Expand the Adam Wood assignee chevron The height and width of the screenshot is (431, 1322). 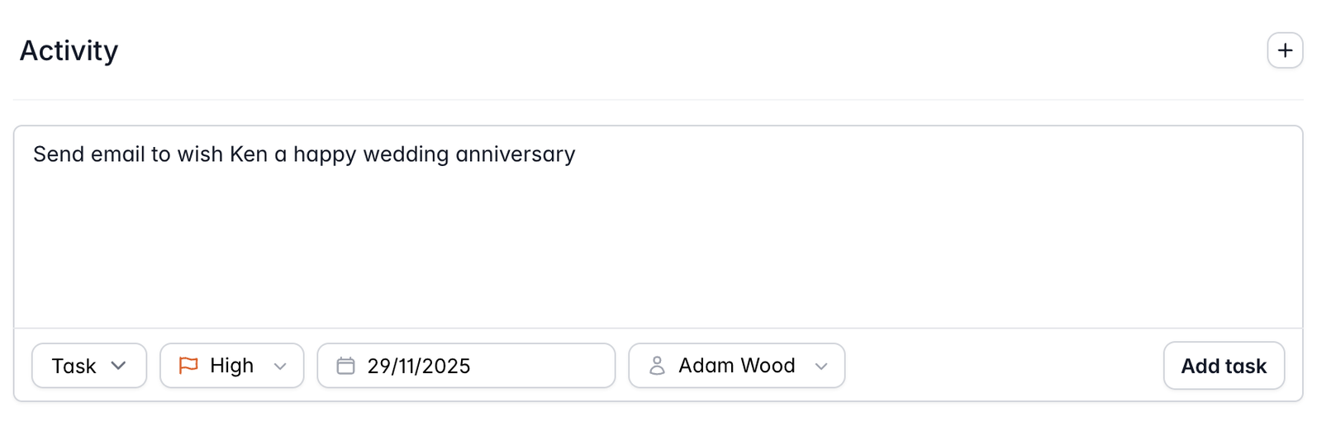[x=820, y=366]
